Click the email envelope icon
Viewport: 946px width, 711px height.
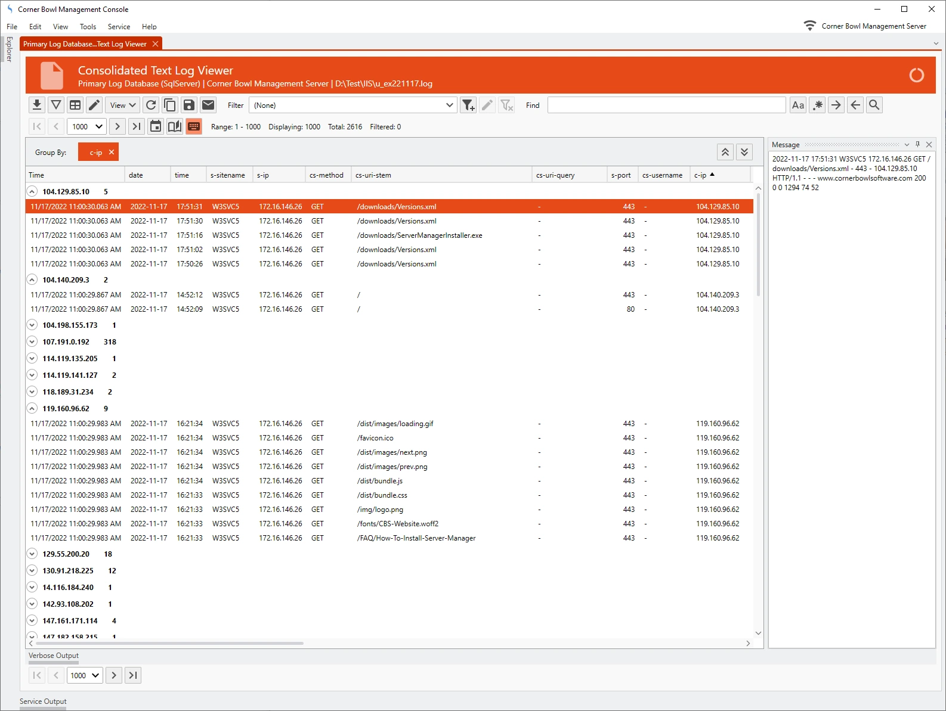click(x=208, y=105)
